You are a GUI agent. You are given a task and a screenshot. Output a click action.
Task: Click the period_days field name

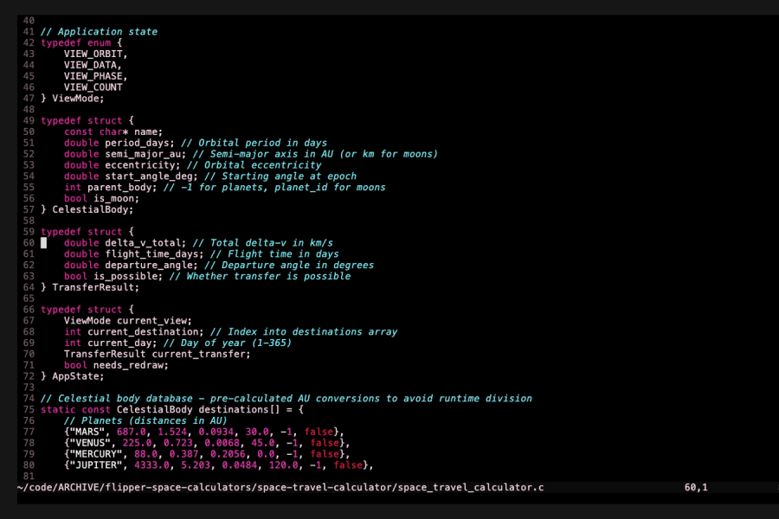tap(137, 143)
